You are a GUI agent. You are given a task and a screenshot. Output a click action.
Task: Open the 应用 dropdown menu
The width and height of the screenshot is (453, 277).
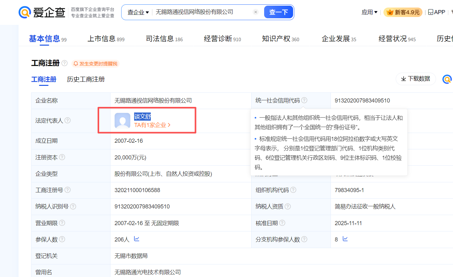(369, 12)
